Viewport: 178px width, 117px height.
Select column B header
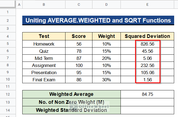(x=44, y=5)
